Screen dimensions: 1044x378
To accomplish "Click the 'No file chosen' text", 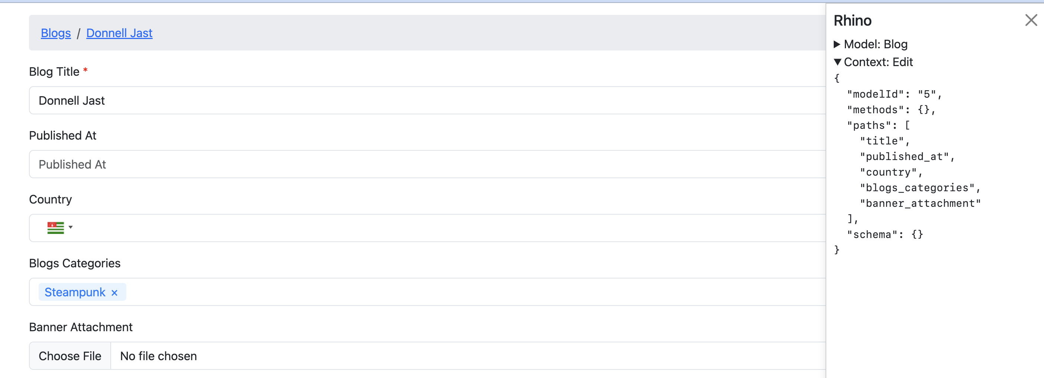I will (x=159, y=356).
